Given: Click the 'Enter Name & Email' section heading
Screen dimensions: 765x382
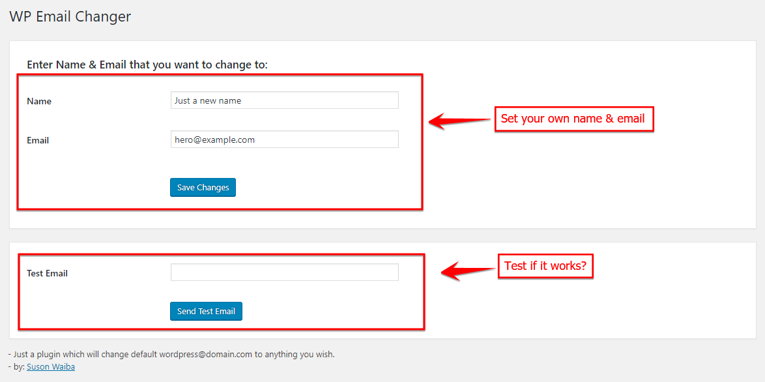Looking at the screenshot, I should tap(147, 65).
